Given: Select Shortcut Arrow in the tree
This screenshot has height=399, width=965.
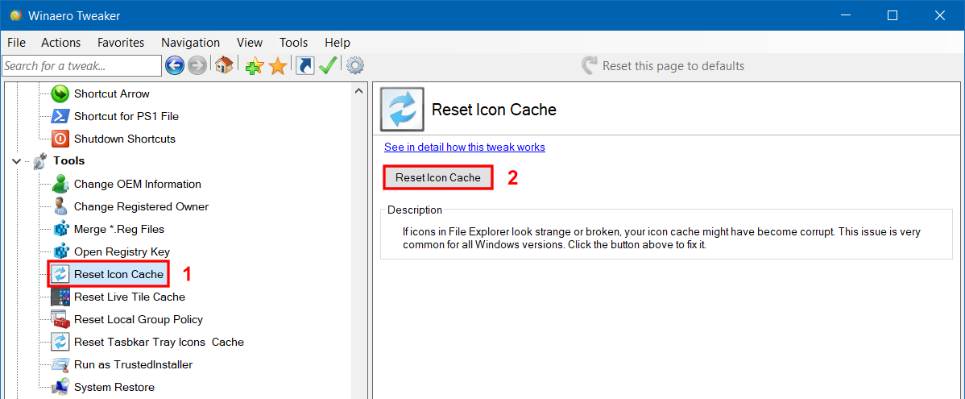Looking at the screenshot, I should click(111, 94).
